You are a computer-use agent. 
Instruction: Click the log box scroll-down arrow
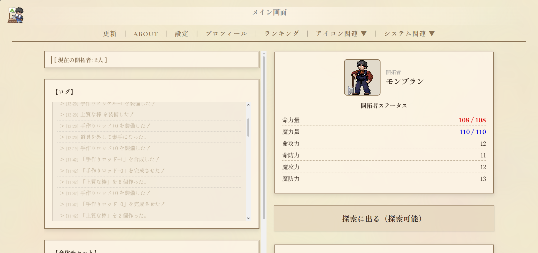pos(249,218)
